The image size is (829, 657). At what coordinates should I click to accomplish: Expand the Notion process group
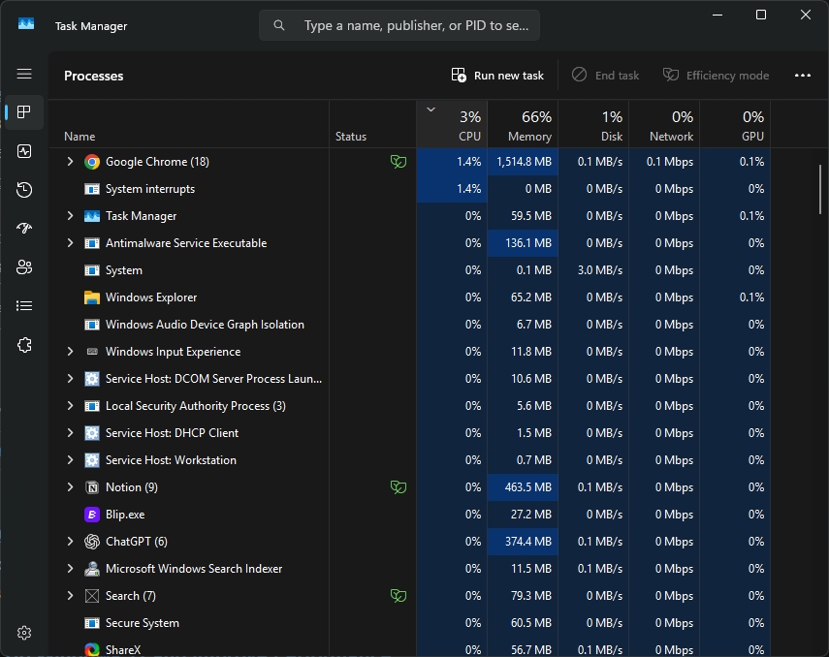[70, 487]
